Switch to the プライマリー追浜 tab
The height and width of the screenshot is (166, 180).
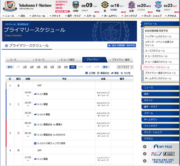tap(120, 59)
